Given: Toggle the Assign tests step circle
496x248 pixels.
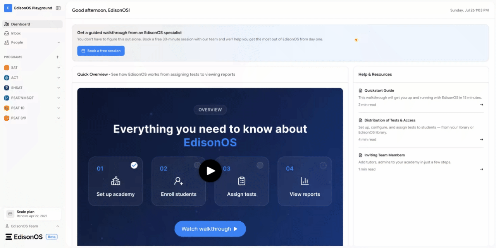Looking at the screenshot, I should tap(260, 165).
